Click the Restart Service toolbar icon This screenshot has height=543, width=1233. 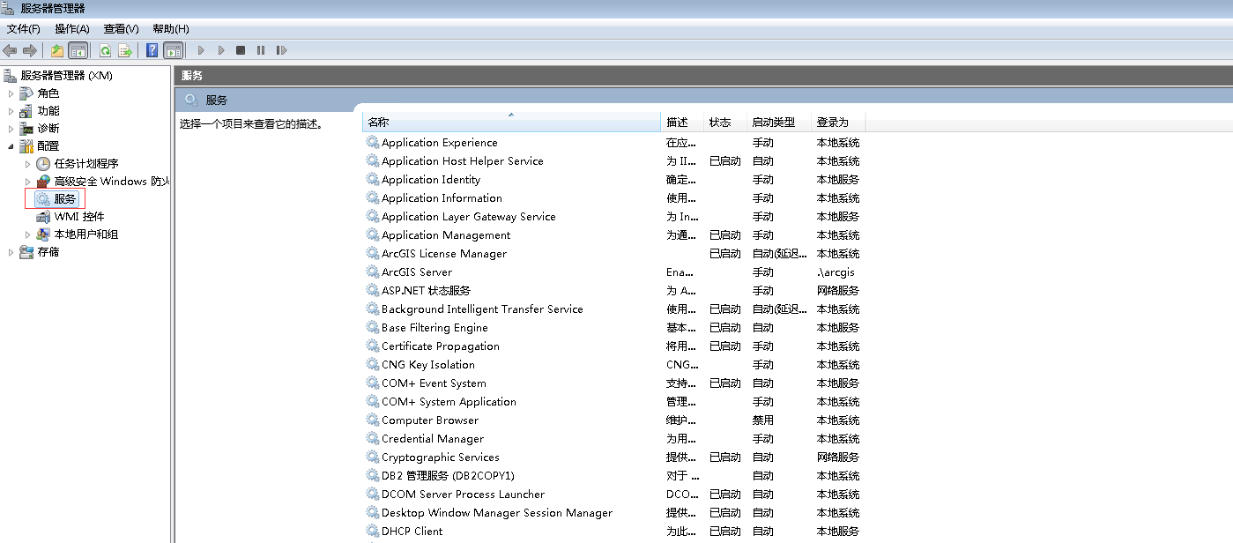coord(282,50)
